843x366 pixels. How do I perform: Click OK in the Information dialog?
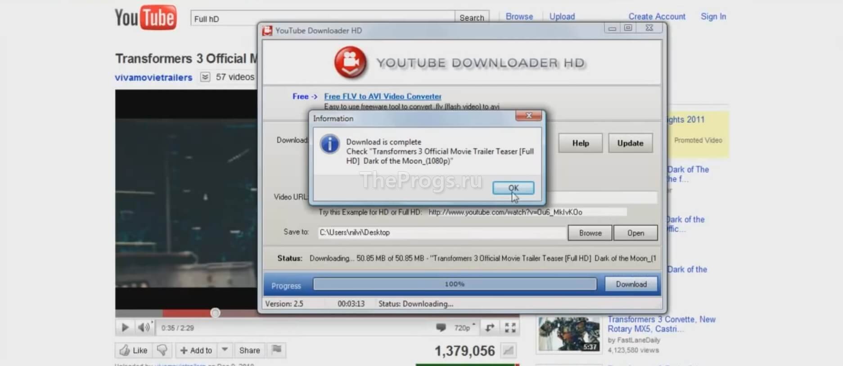(513, 188)
